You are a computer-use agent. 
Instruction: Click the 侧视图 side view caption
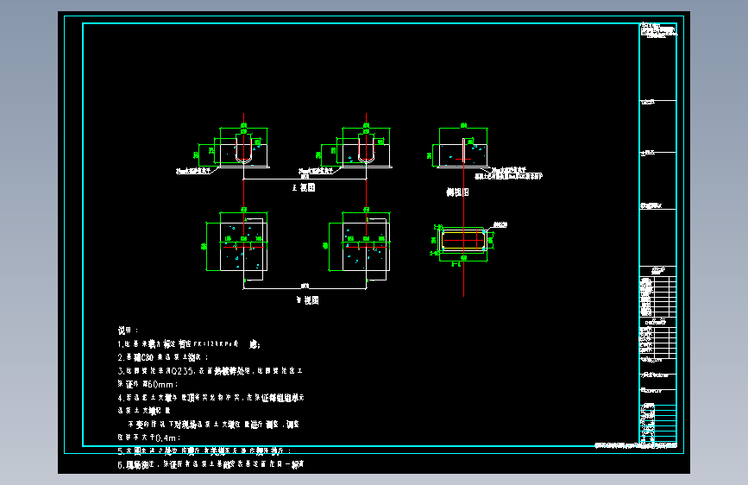click(x=457, y=192)
